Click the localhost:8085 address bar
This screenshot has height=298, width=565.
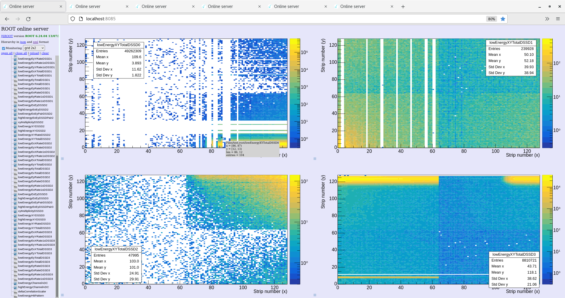tap(265, 19)
